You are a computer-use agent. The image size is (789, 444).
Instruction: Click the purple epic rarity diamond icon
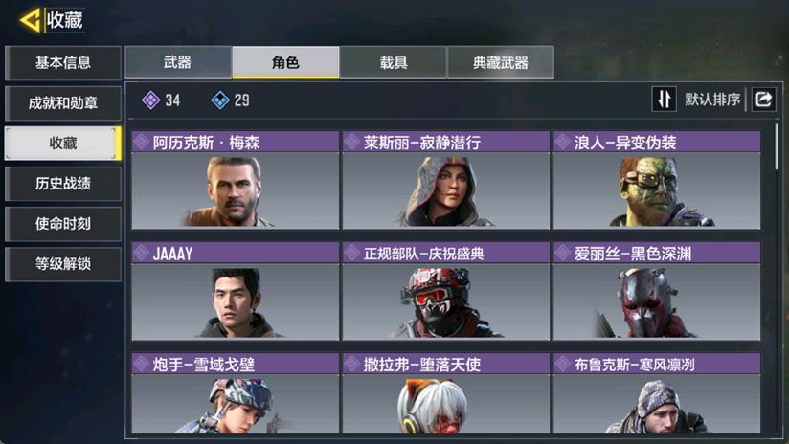[x=150, y=100]
